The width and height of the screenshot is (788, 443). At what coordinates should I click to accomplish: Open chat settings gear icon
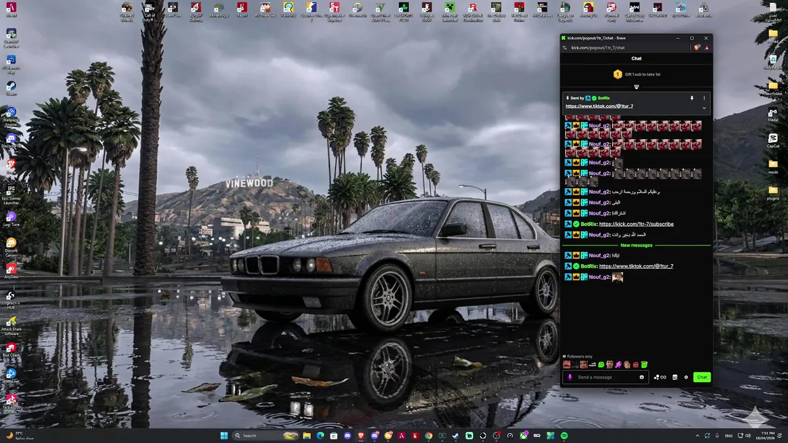[x=686, y=377]
